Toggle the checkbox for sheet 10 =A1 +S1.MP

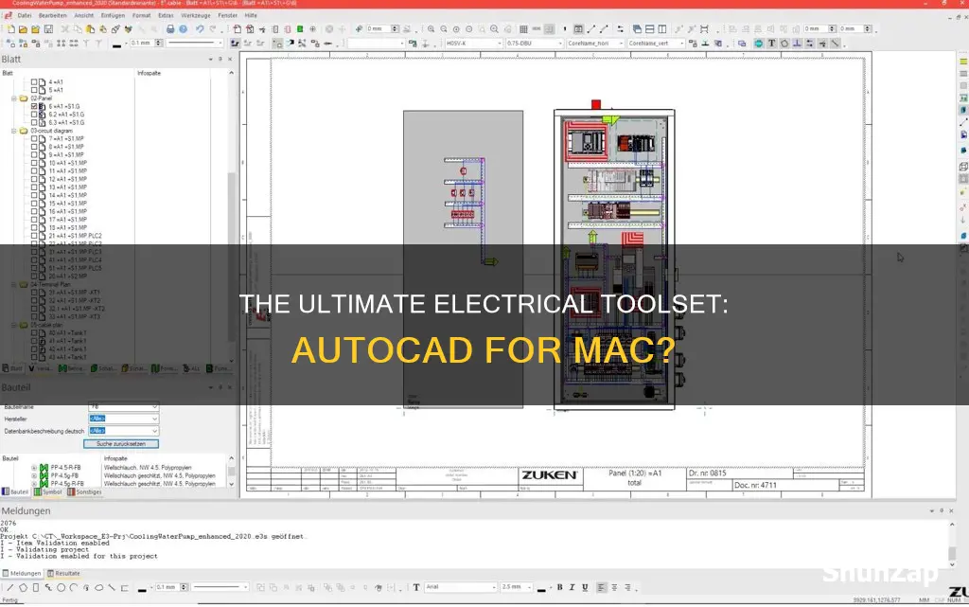coord(34,163)
